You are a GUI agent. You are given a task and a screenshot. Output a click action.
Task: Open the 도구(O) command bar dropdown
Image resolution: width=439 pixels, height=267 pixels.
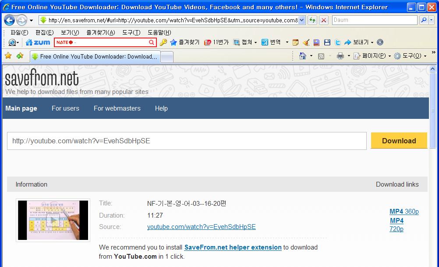[x=410, y=56]
